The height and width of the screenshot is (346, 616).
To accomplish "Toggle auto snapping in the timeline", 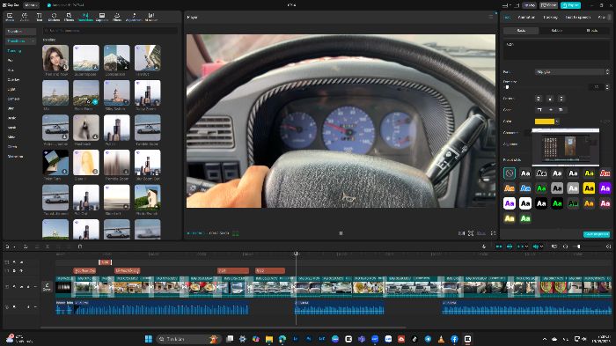I will click(x=510, y=247).
